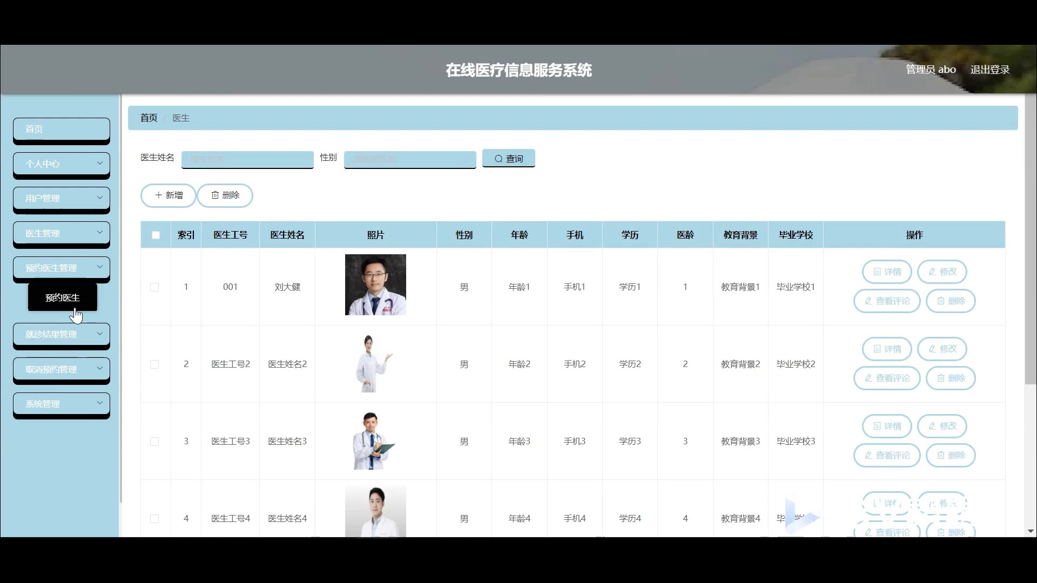Open 详情 for doctor 刘大健
This screenshot has height=583, width=1037.
[x=887, y=272]
